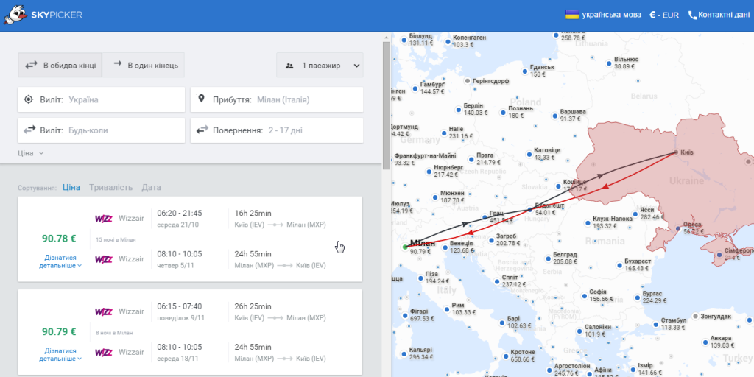The image size is (754, 377).
Task: Click the Берлін city dot on map
Action: tap(459, 109)
